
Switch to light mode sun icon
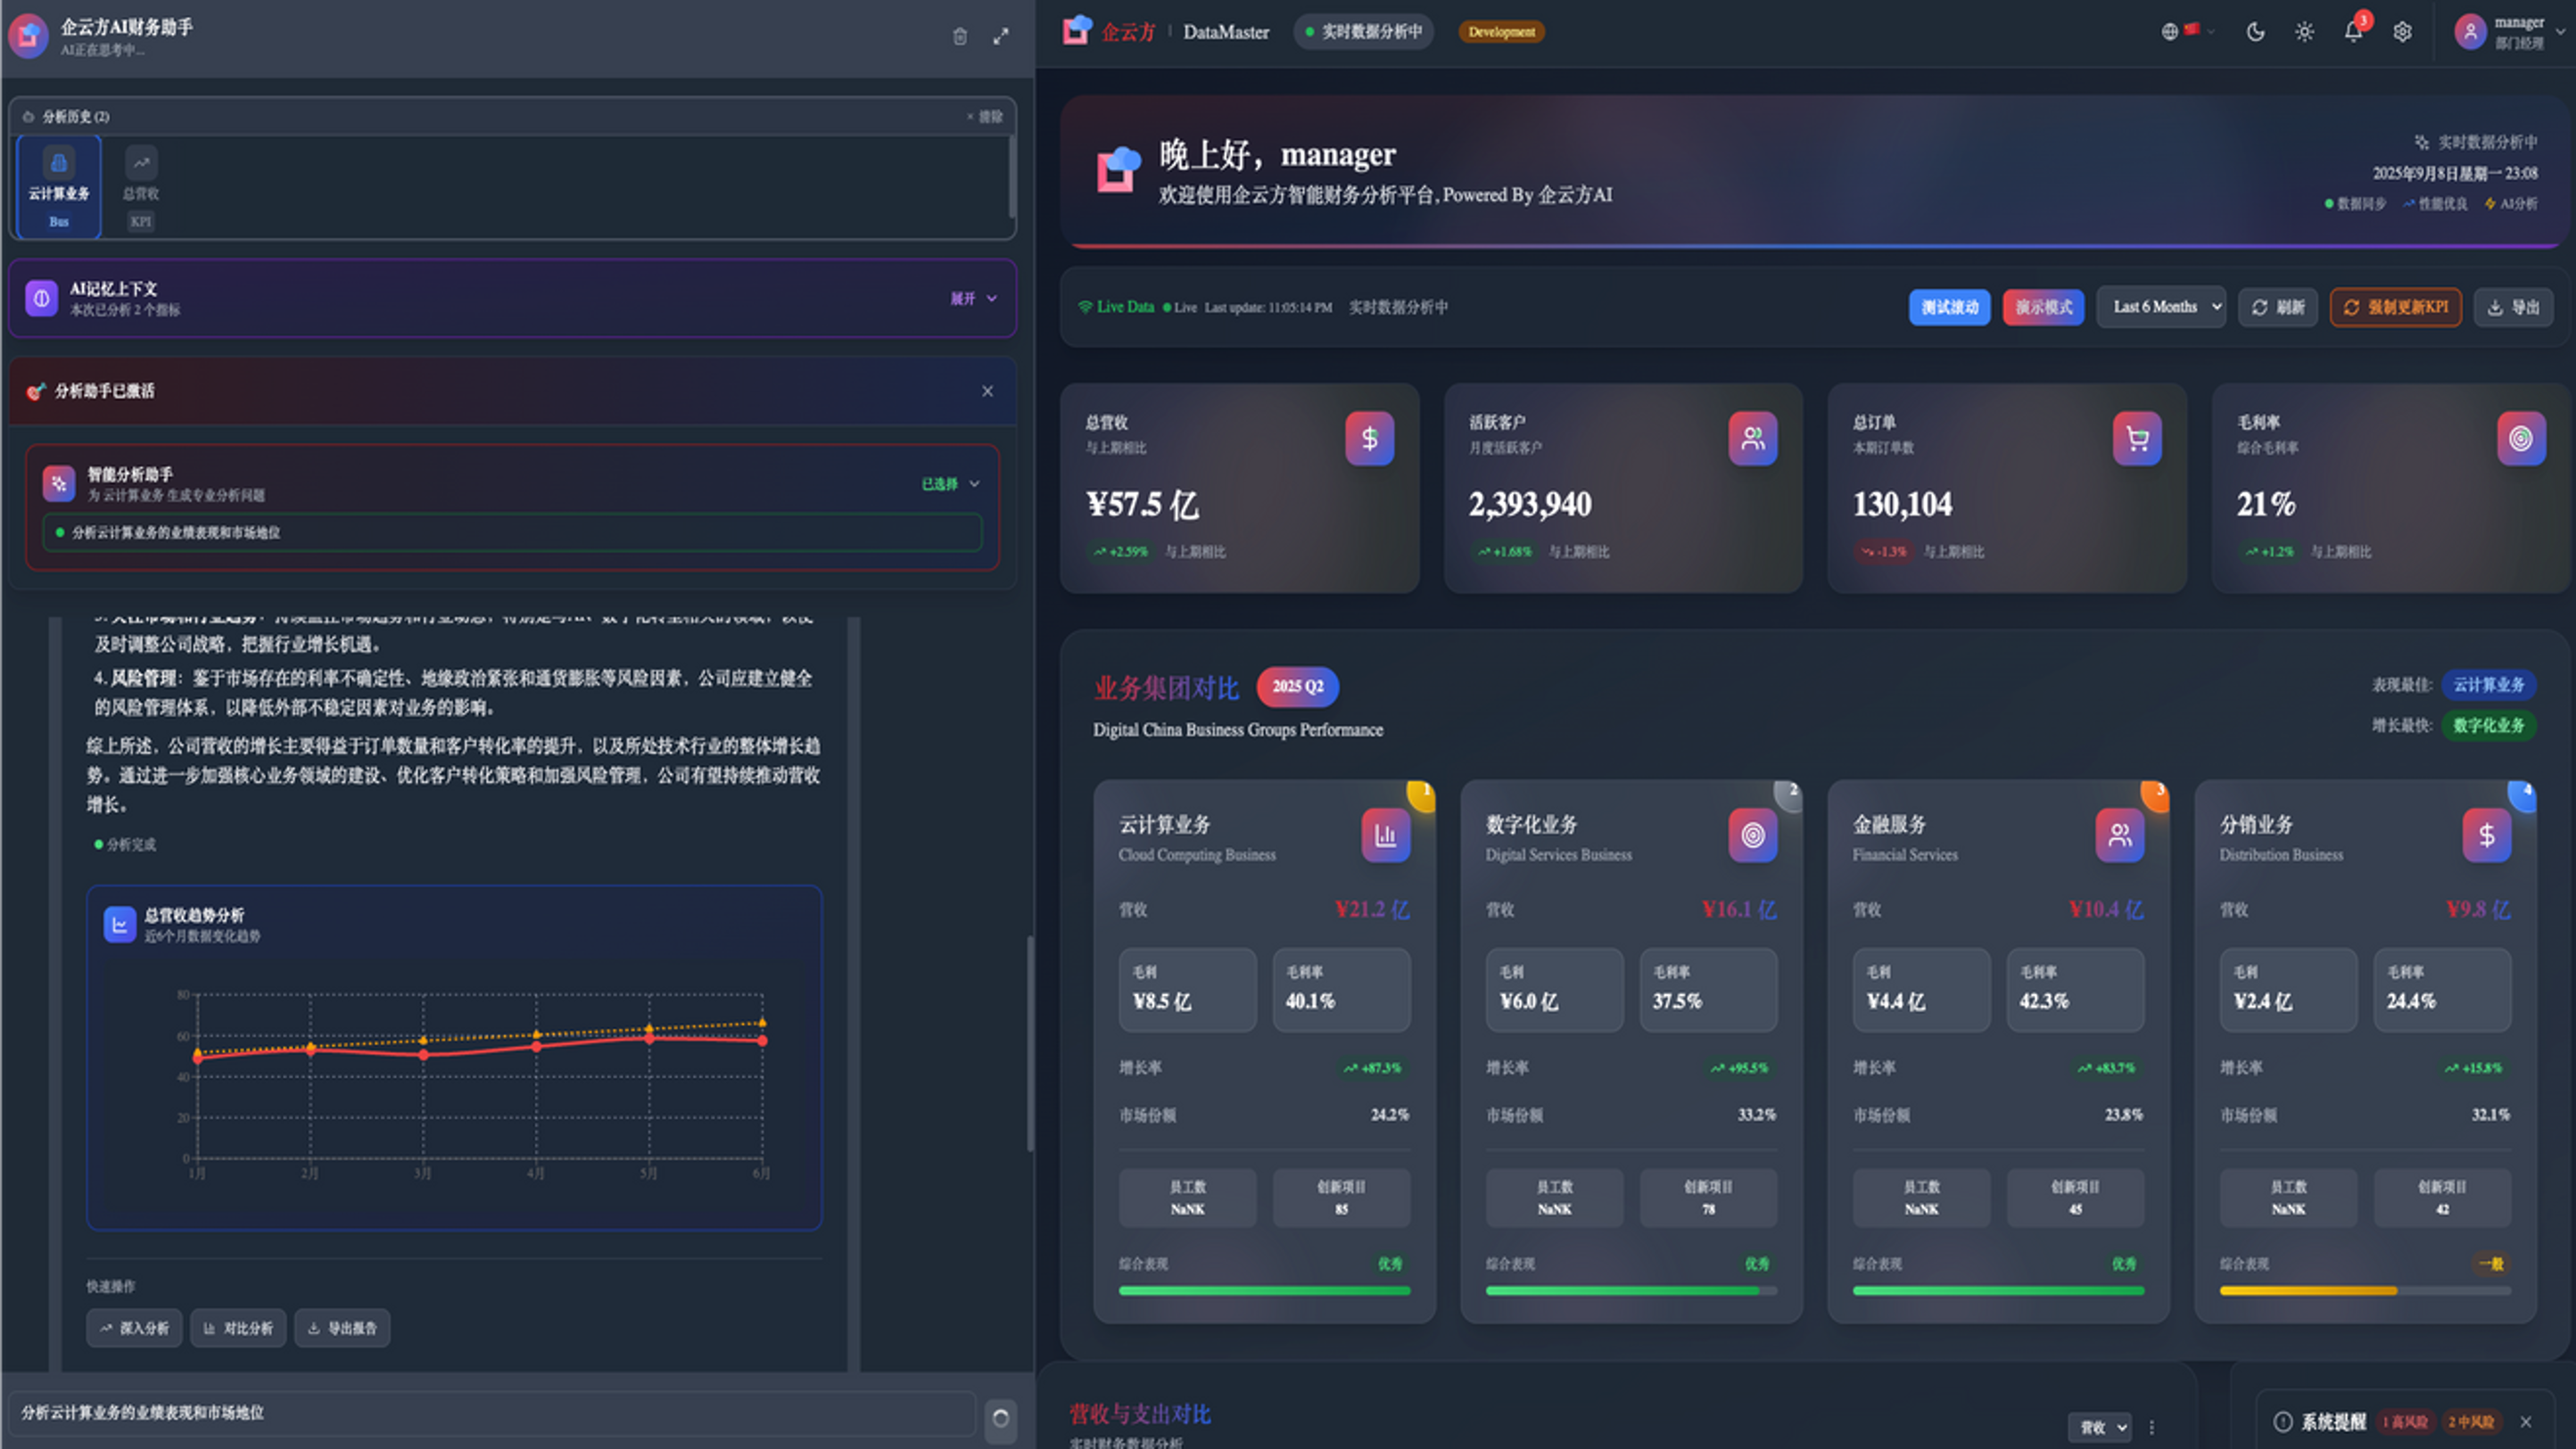click(x=2304, y=32)
